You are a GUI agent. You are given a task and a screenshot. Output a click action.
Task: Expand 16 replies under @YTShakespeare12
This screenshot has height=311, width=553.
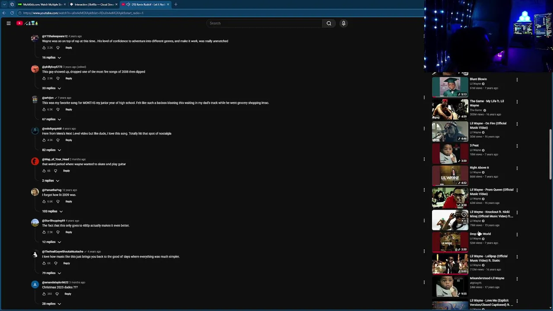[x=51, y=57]
